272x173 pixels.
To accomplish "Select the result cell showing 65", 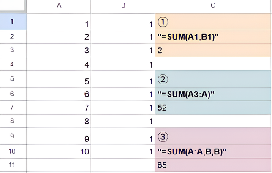I will pos(213,165).
